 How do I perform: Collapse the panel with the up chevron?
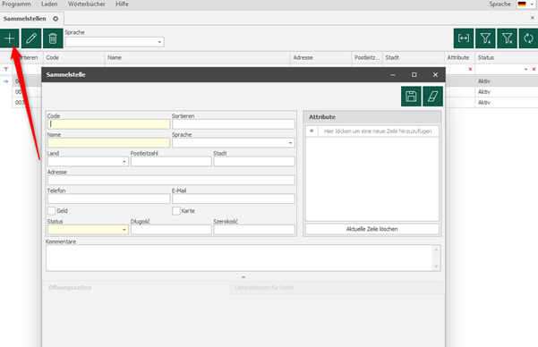(x=243, y=277)
